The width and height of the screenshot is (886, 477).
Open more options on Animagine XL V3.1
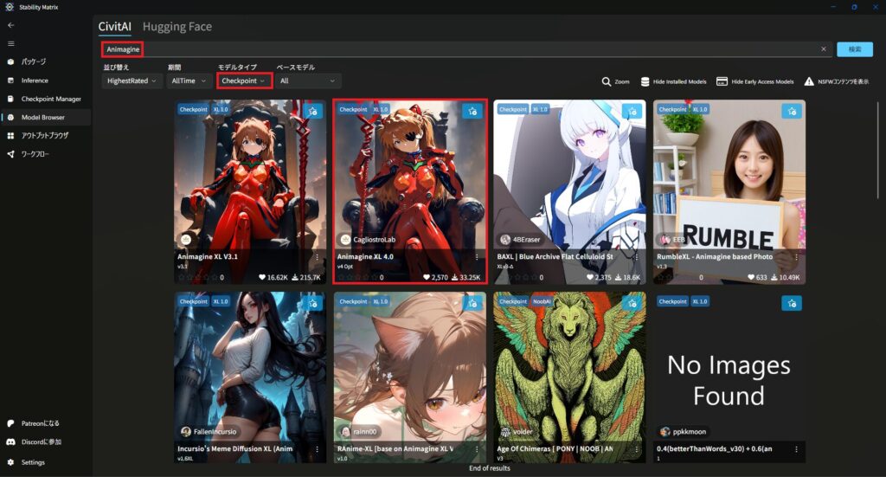point(317,256)
